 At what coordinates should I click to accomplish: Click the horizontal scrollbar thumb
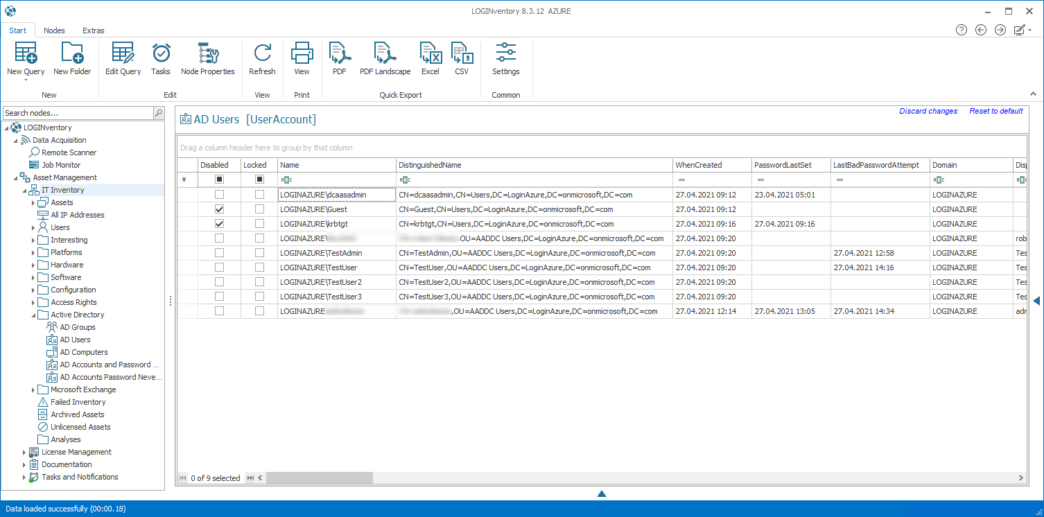320,477
